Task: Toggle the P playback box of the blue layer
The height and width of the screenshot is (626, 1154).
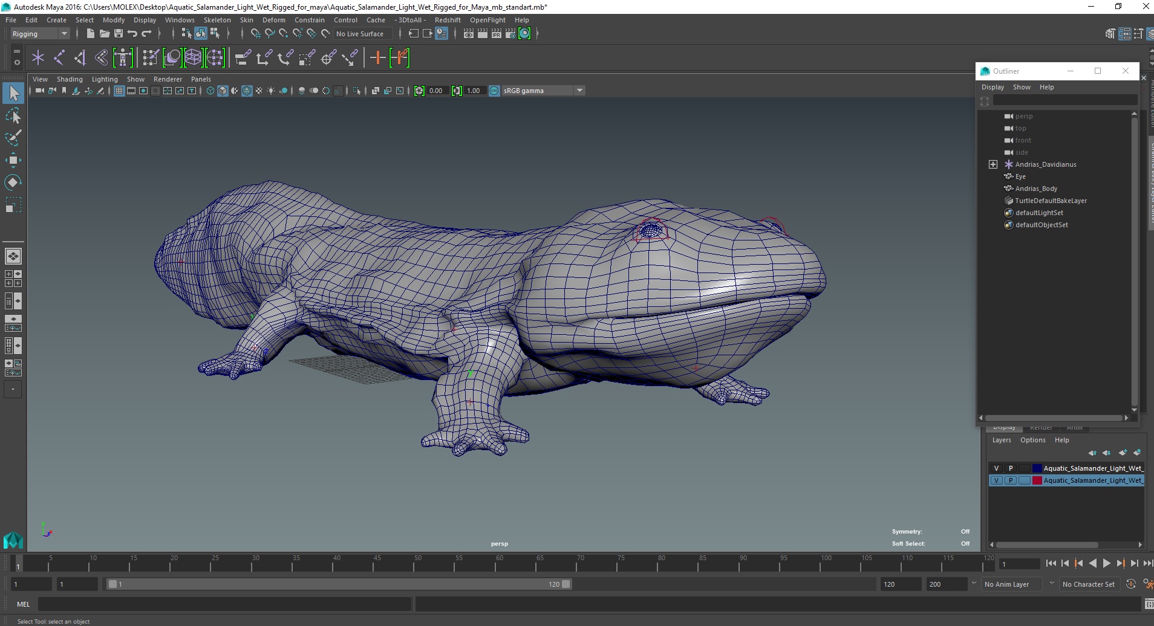Action: pos(1010,468)
